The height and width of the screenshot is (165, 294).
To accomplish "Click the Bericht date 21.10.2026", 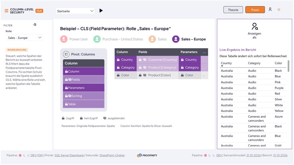I will [280, 155].
